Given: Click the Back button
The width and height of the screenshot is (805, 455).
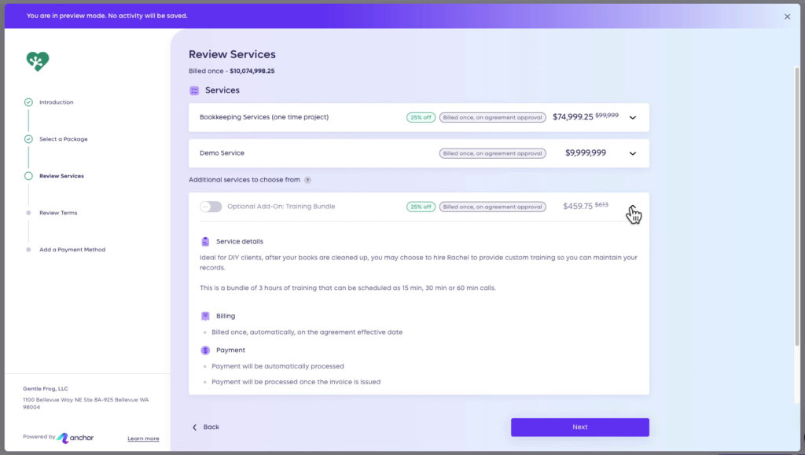Looking at the screenshot, I should pyautogui.click(x=205, y=427).
